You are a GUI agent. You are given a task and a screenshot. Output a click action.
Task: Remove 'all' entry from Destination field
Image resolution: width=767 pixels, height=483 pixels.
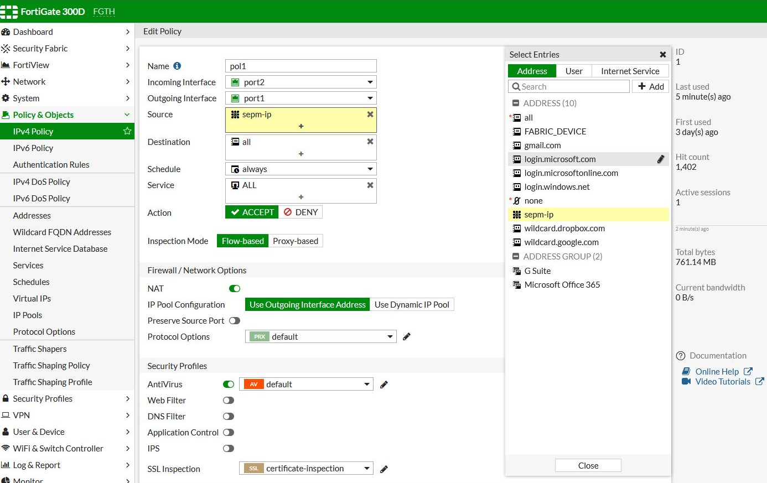point(370,142)
